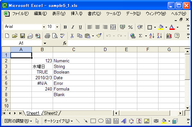
Task: Open the ファイル menu
Action: click(20, 14)
